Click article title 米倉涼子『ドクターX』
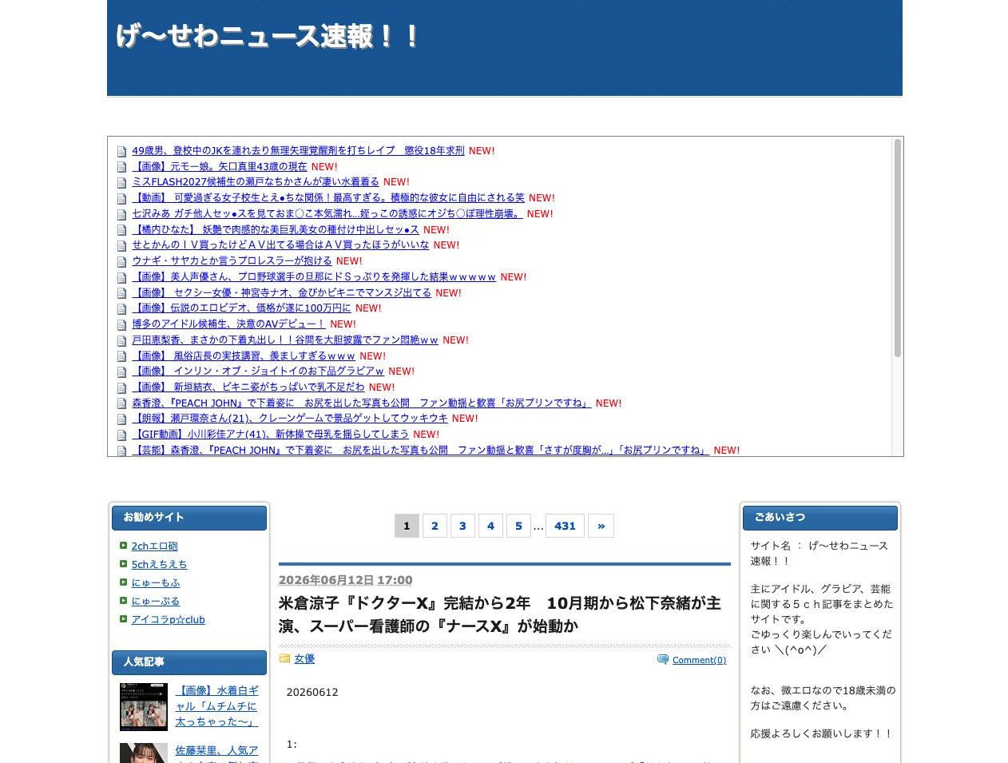The image size is (1008, 763). click(x=500, y=614)
